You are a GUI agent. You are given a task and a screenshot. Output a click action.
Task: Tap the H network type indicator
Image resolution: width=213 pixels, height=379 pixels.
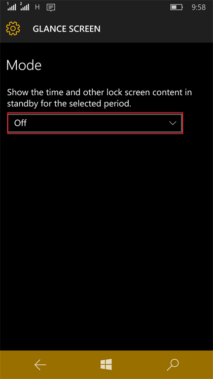[x=37, y=7]
